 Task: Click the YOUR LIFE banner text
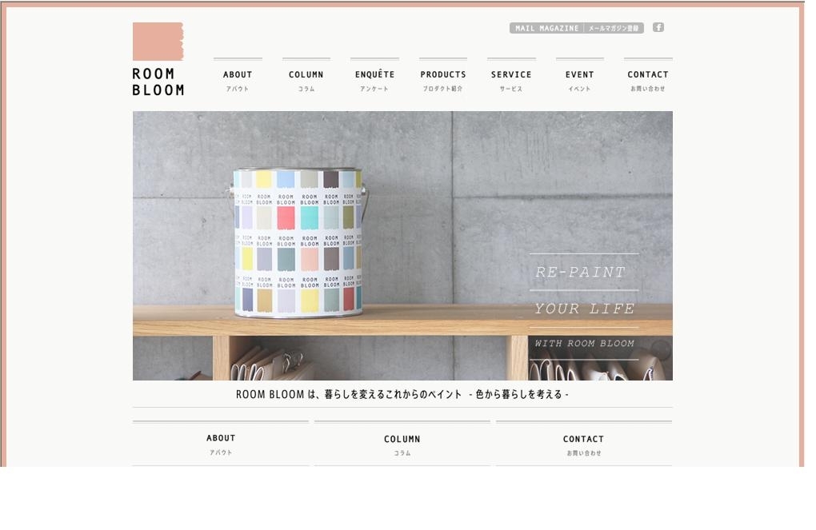coord(585,309)
